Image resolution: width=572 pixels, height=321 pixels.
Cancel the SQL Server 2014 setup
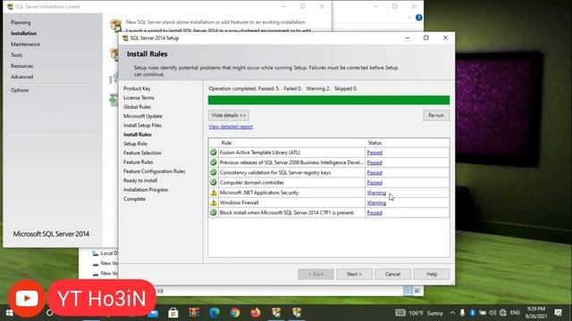[x=393, y=274]
